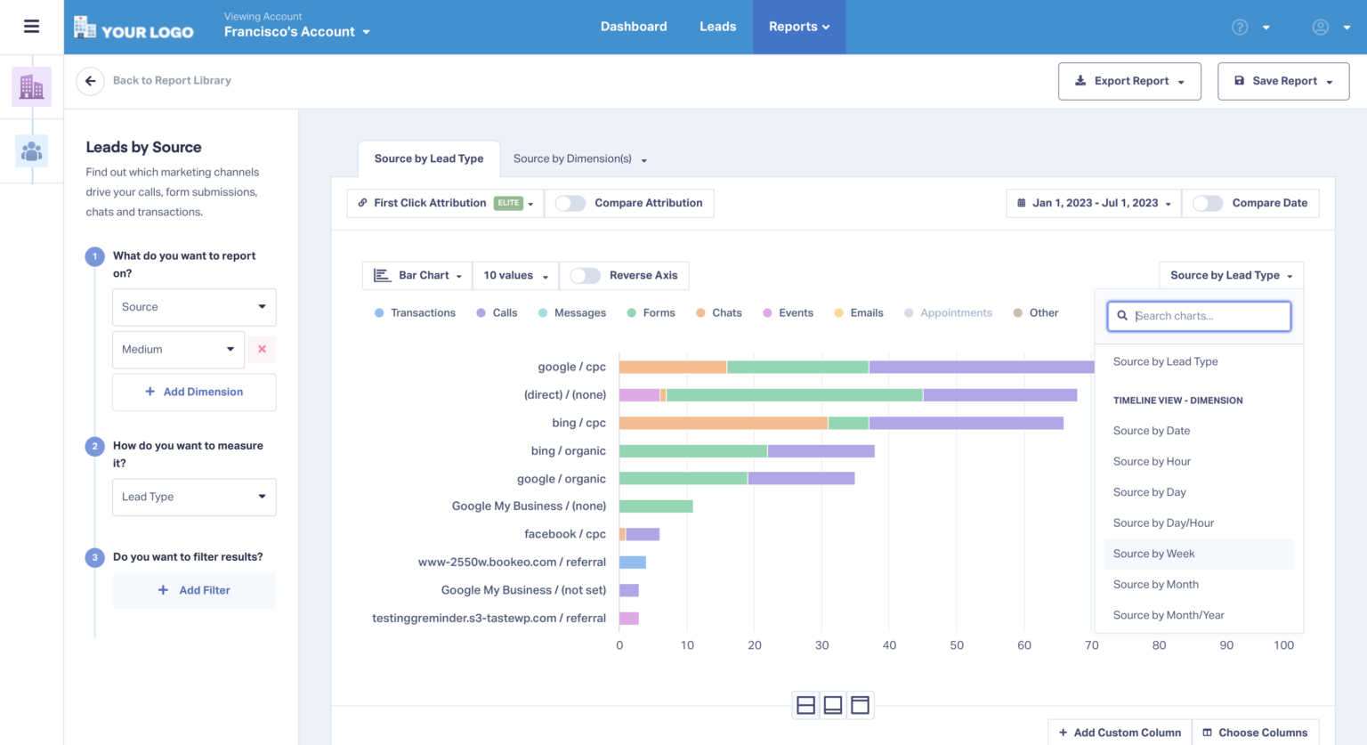Click Add Custom Column
The image size is (1367, 745).
[x=1120, y=732]
